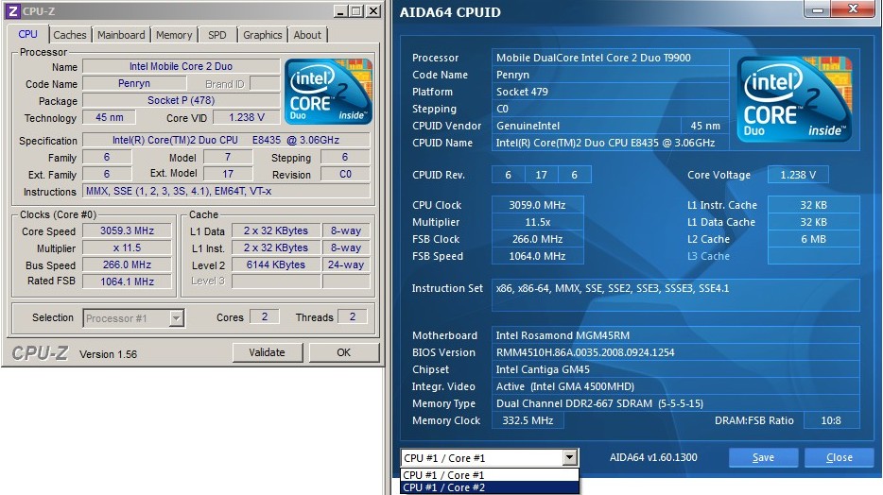This screenshot has width=883, height=495.
Task: Click the Level 2 24-way associativity value
Action: coord(346,265)
